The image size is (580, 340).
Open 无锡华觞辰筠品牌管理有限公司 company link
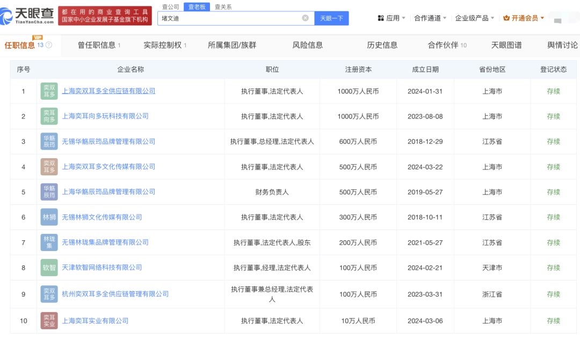[x=108, y=142]
